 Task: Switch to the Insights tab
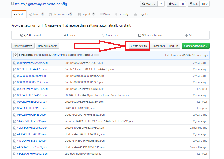pos(141,14)
